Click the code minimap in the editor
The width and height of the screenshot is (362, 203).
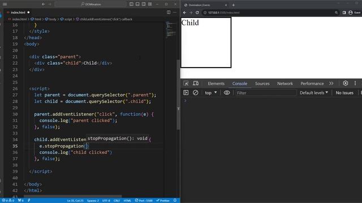click(171, 30)
